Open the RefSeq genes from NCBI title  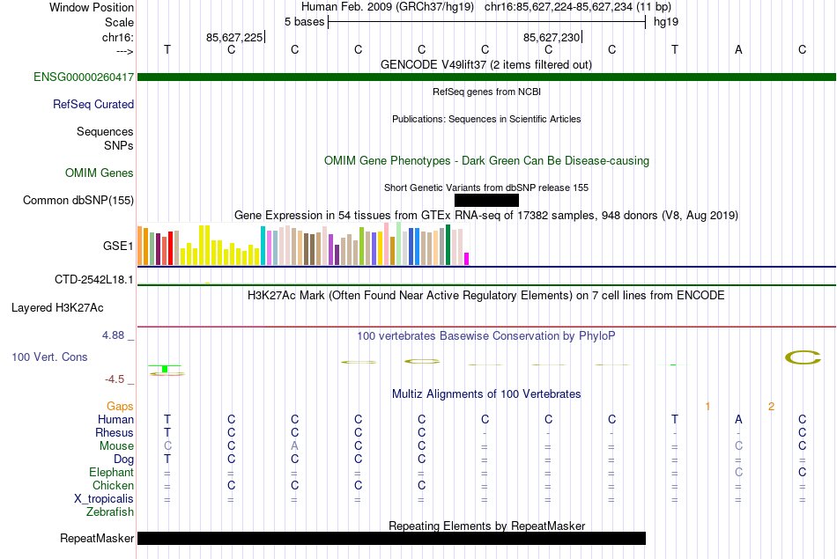click(486, 92)
